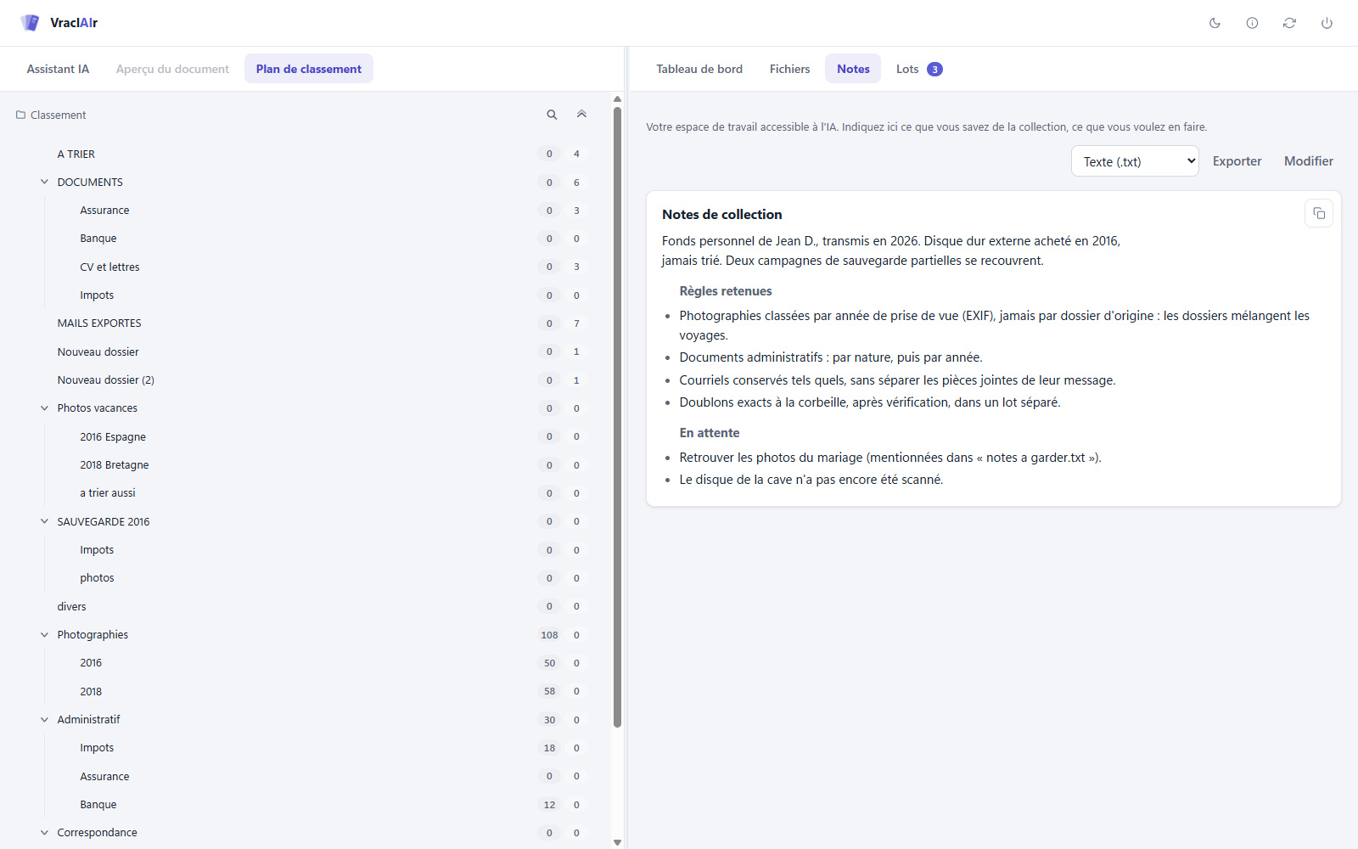Click the power icon in header

click(1327, 23)
